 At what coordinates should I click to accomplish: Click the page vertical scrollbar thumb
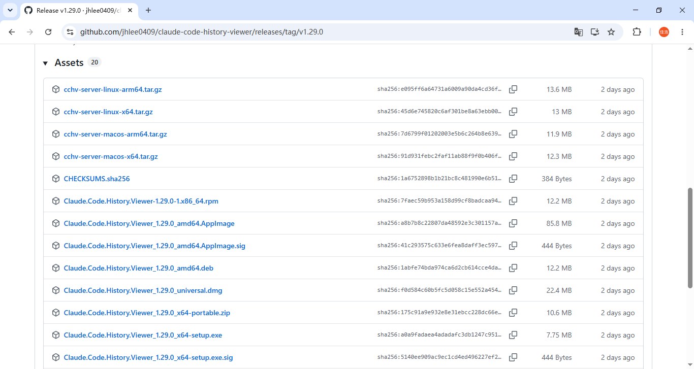click(690, 238)
